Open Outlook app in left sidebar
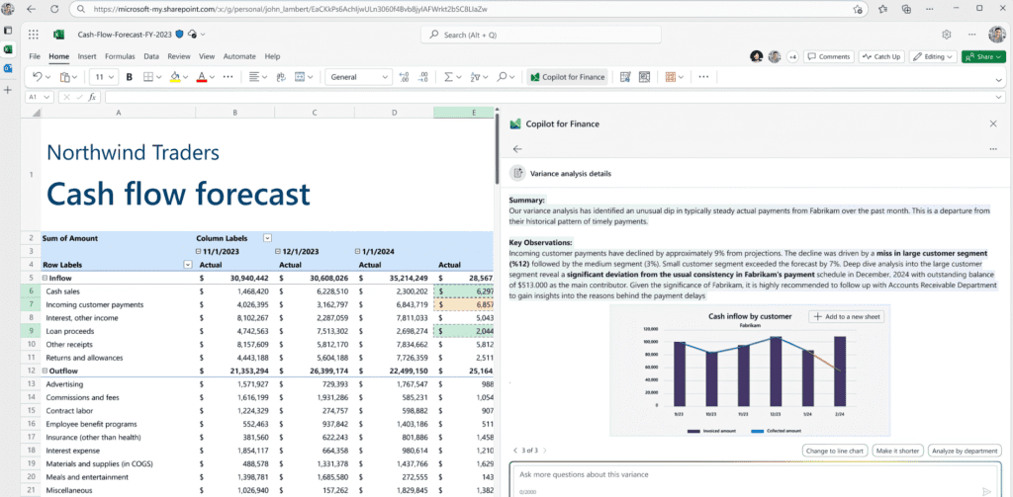The image size is (1013, 497). pyautogui.click(x=8, y=68)
